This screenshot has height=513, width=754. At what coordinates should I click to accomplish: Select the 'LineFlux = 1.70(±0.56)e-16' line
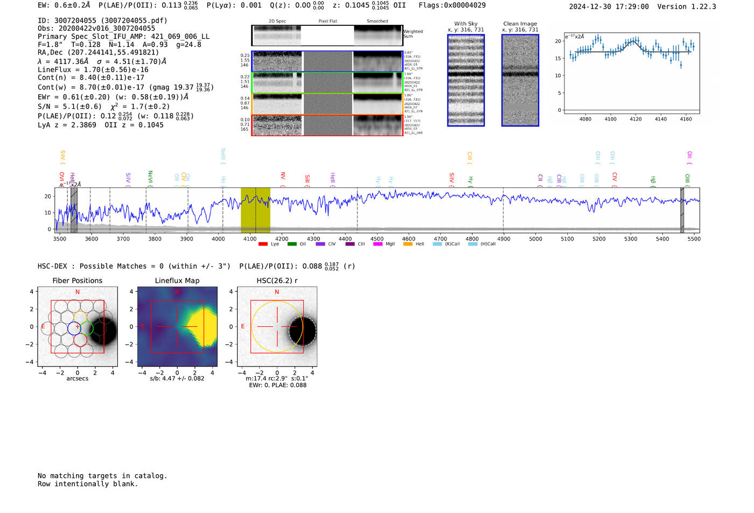(93, 69)
